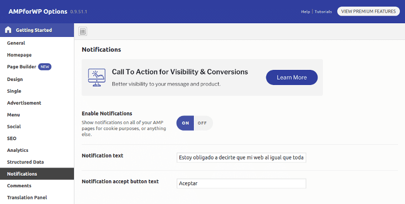This screenshot has width=405, height=204.
Task: Open the Help link in header
Action: click(x=306, y=12)
